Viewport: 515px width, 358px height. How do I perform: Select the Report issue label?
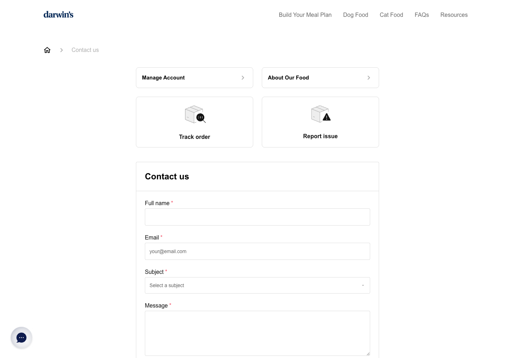(320, 136)
